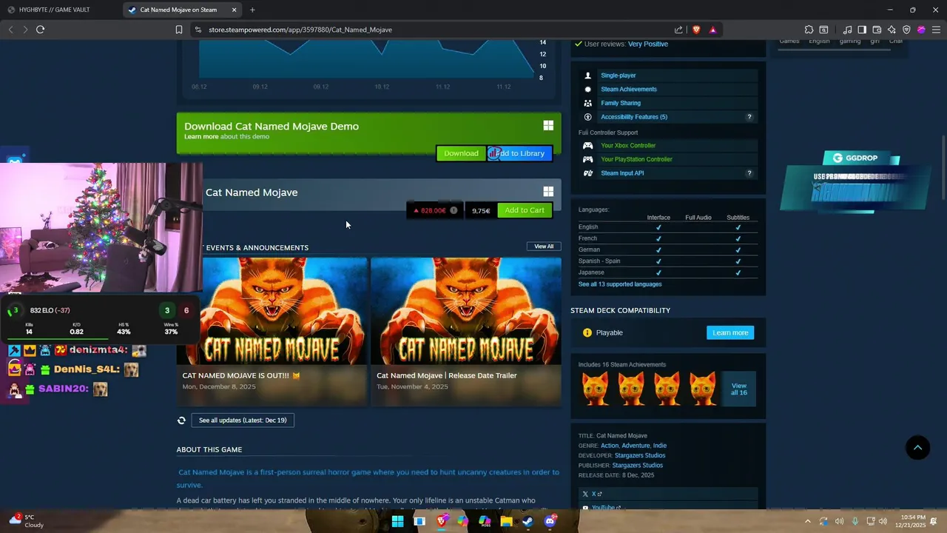This screenshot has width=947, height=533.
Task: Click the address bar URL field
Action: [437, 30]
